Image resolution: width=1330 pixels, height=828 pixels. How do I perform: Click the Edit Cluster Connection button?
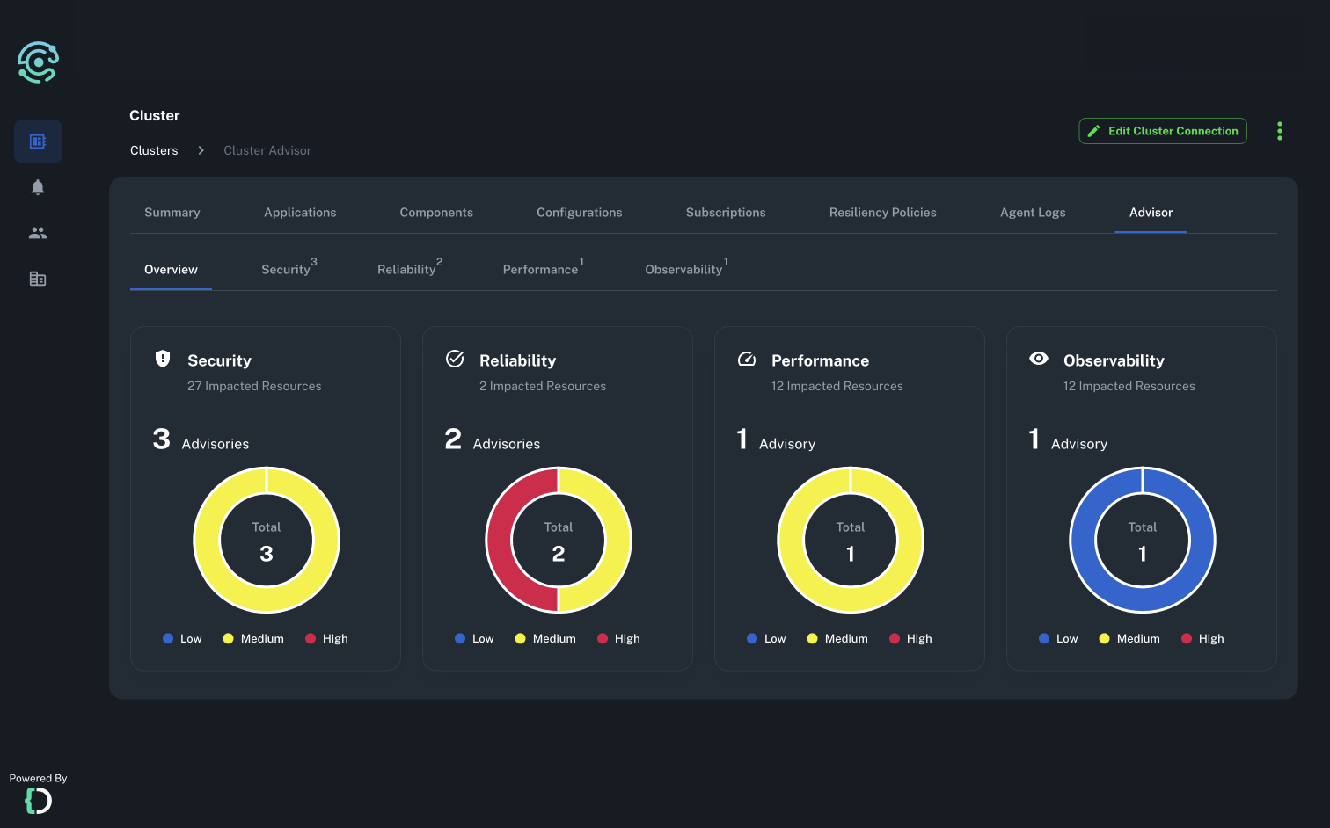1162,131
